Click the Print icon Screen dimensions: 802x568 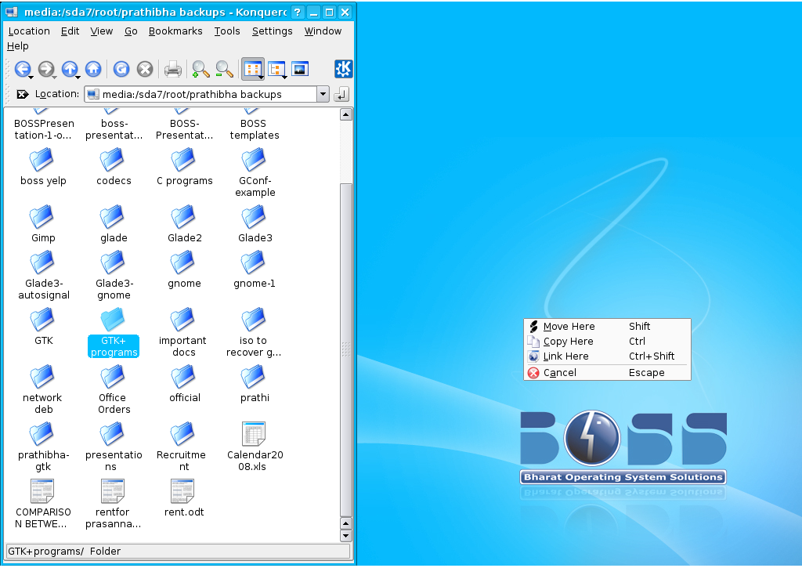point(172,69)
